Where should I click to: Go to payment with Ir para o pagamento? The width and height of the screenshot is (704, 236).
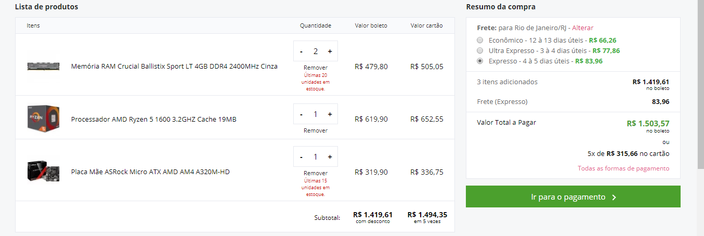coord(573,197)
